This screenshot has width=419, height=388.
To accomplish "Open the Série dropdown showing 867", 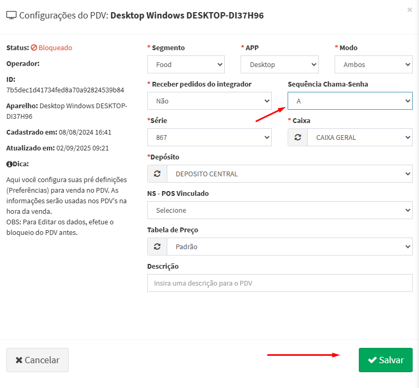I will pyautogui.click(x=209, y=137).
